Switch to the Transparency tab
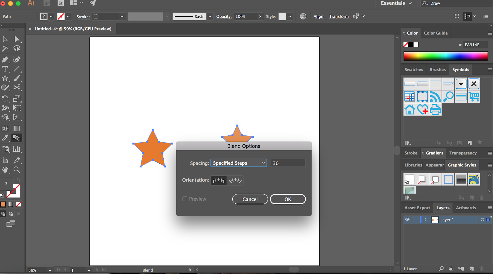The image size is (493, 274). pos(463,153)
